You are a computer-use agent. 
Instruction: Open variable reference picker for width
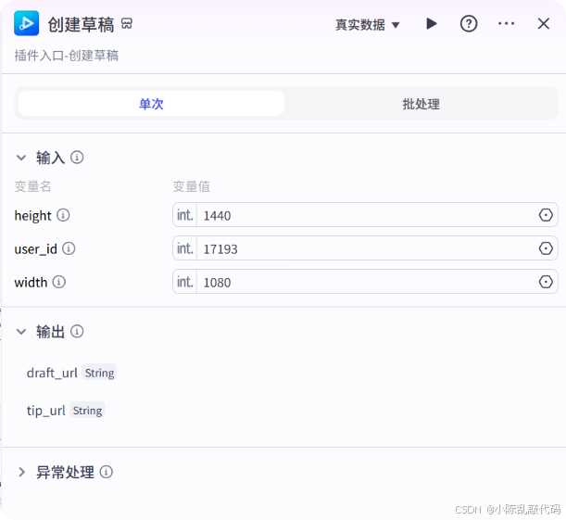tap(546, 282)
